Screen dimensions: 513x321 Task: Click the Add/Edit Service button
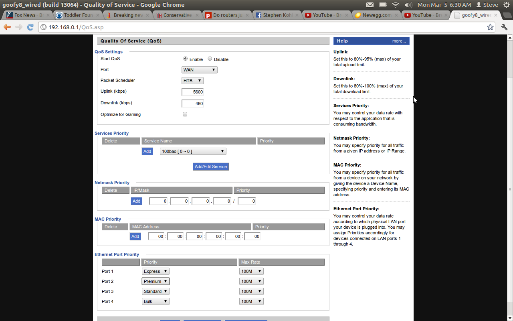211,167
